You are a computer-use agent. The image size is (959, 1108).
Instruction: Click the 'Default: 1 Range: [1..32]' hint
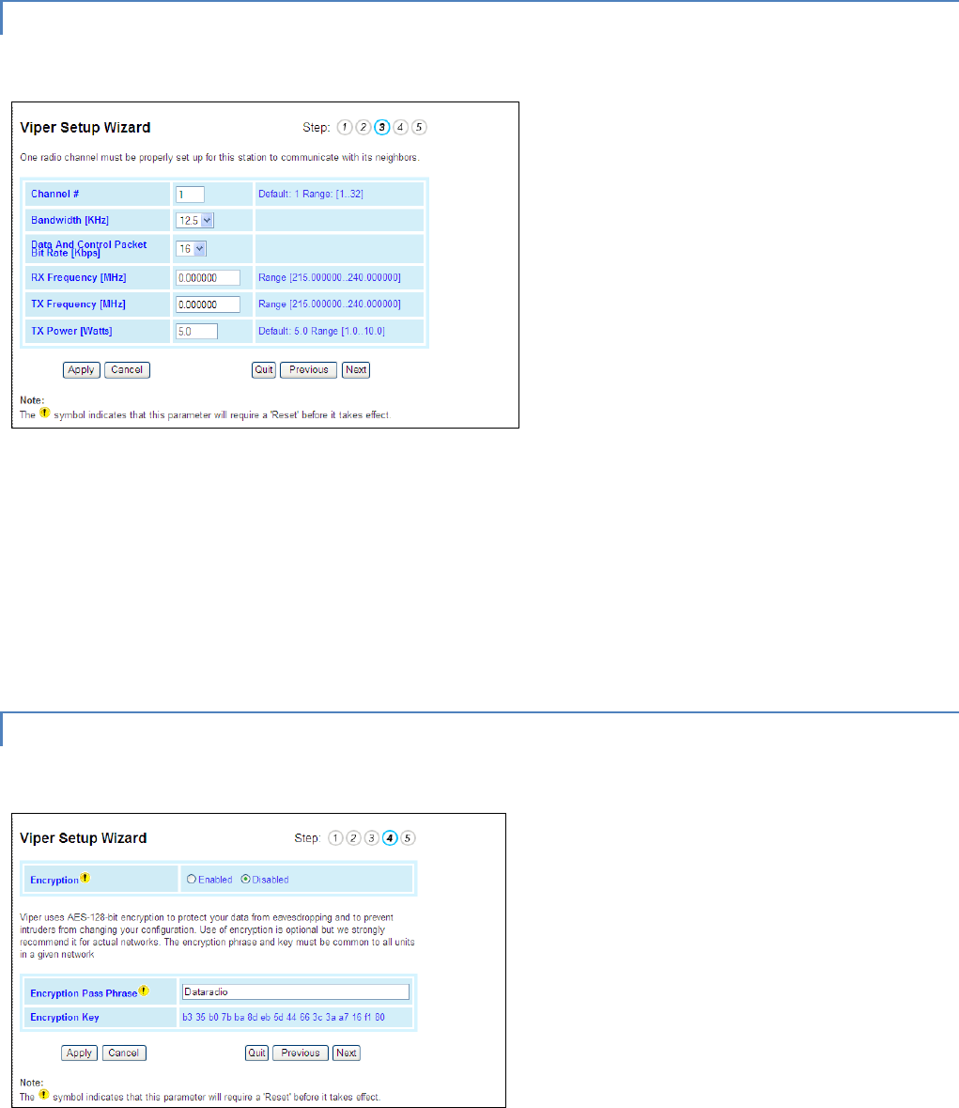[x=311, y=194]
